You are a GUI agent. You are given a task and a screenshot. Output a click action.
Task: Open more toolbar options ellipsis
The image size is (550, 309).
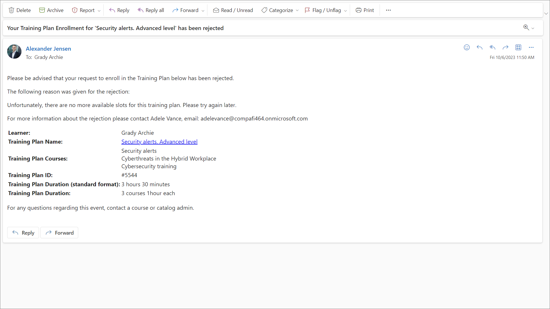[388, 10]
